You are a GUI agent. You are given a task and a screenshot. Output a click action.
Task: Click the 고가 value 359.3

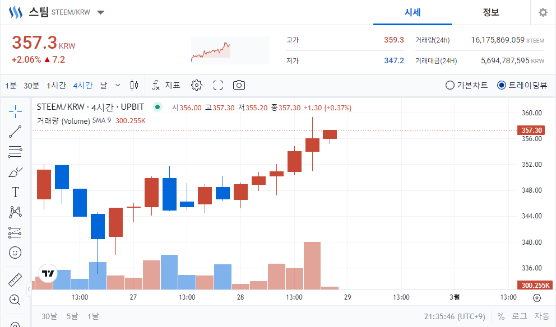point(394,40)
